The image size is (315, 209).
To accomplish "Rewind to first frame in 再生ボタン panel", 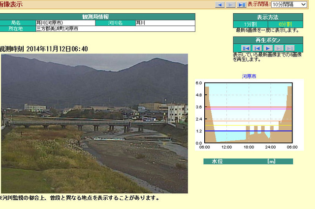I will [x=246, y=48].
